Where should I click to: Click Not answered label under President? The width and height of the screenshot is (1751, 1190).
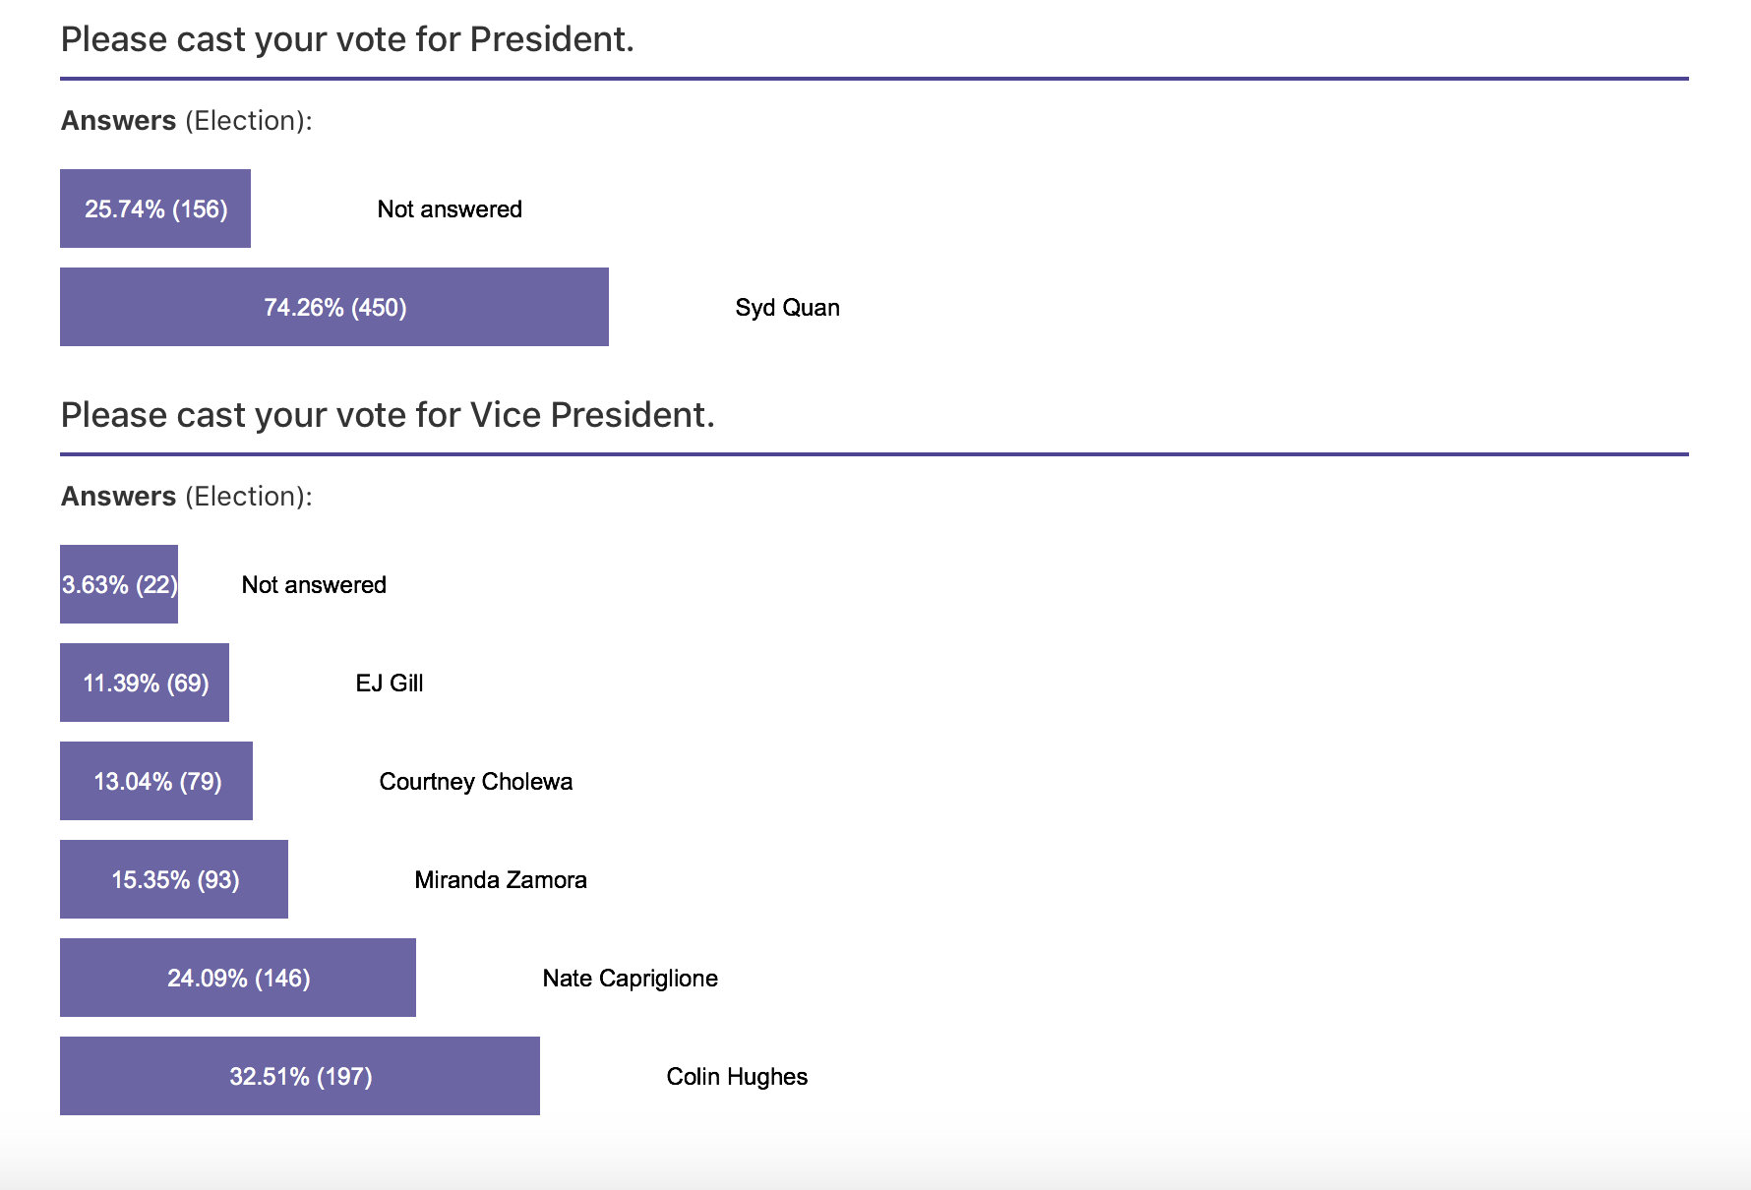pyautogui.click(x=450, y=209)
